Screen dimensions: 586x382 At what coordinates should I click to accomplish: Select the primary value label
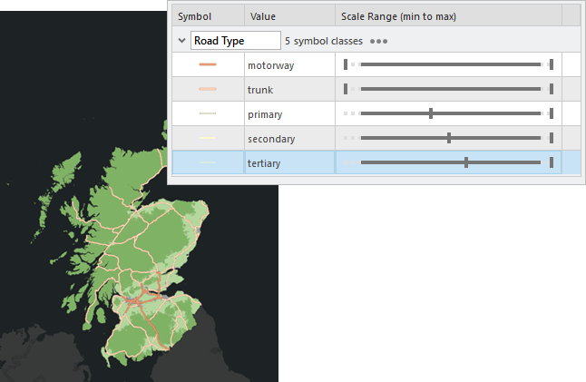click(265, 114)
